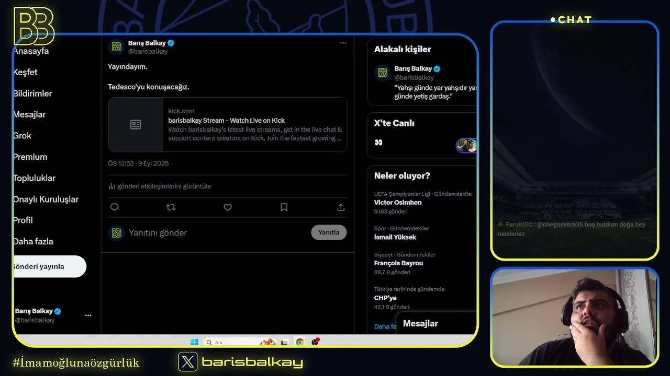
Task: Like the post with the heart icon
Action: (x=228, y=207)
